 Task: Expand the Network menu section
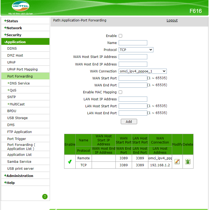coord(13,28)
